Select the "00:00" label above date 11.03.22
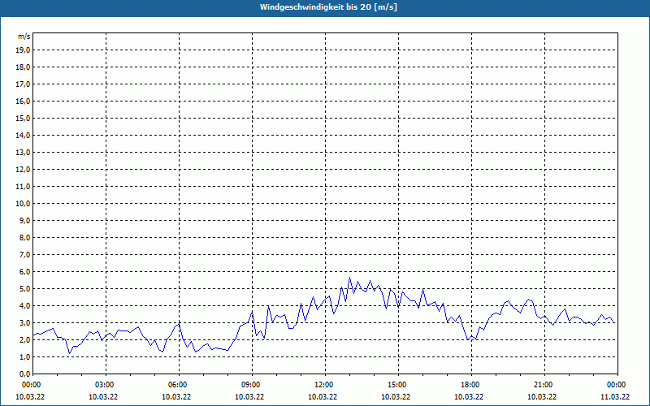The image size is (650, 406). [617, 385]
